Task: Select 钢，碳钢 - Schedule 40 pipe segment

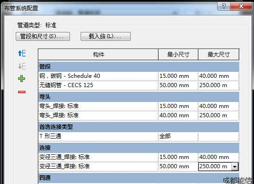Action: 98,76
